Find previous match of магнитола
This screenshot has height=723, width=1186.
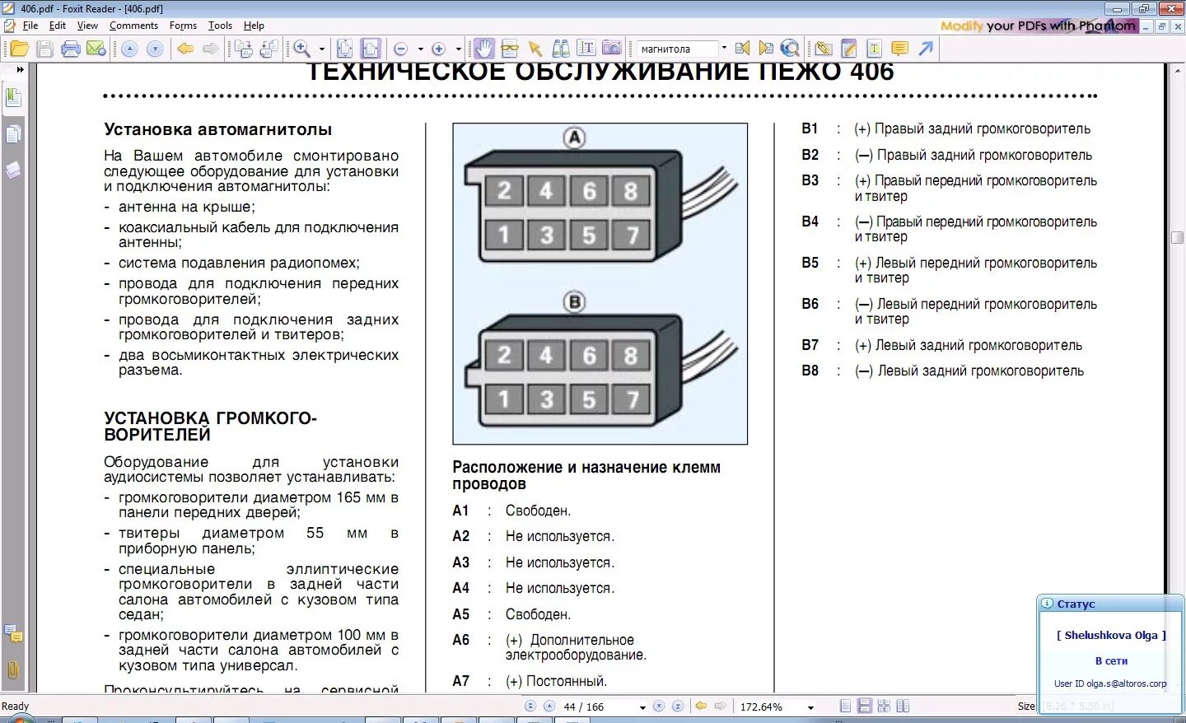(742, 49)
